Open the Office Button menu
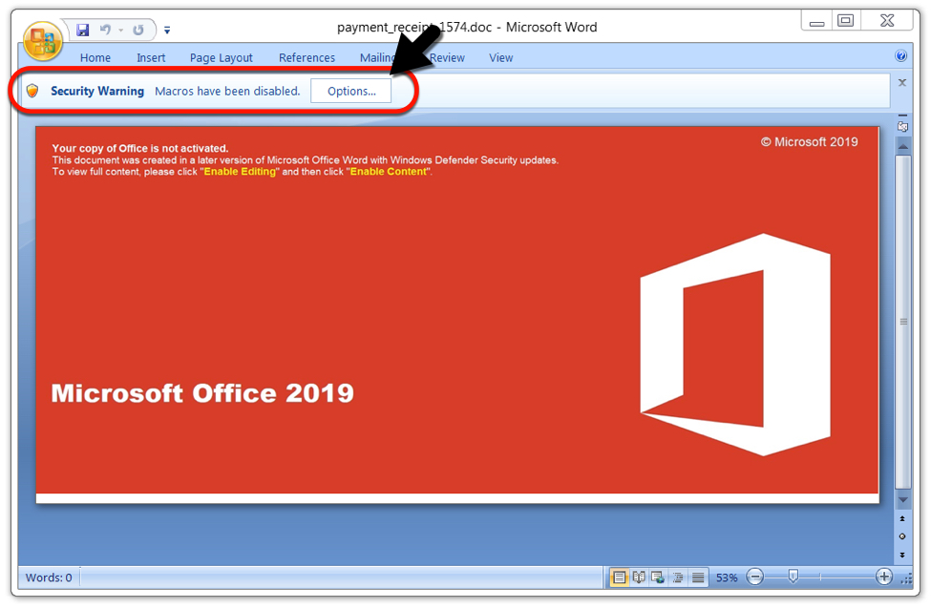931x609 pixels. [42, 42]
